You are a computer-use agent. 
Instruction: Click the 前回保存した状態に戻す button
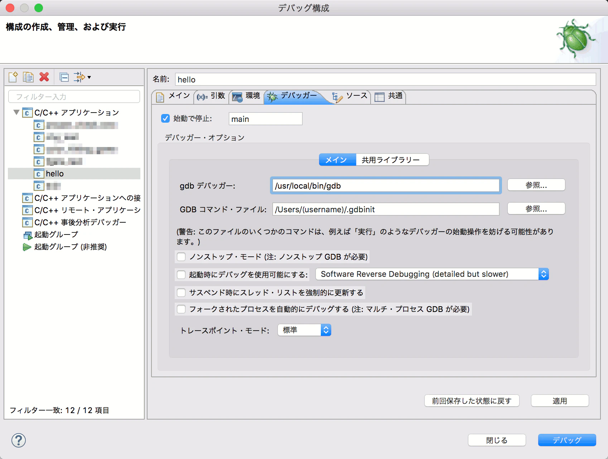pyautogui.click(x=472, y=401)
